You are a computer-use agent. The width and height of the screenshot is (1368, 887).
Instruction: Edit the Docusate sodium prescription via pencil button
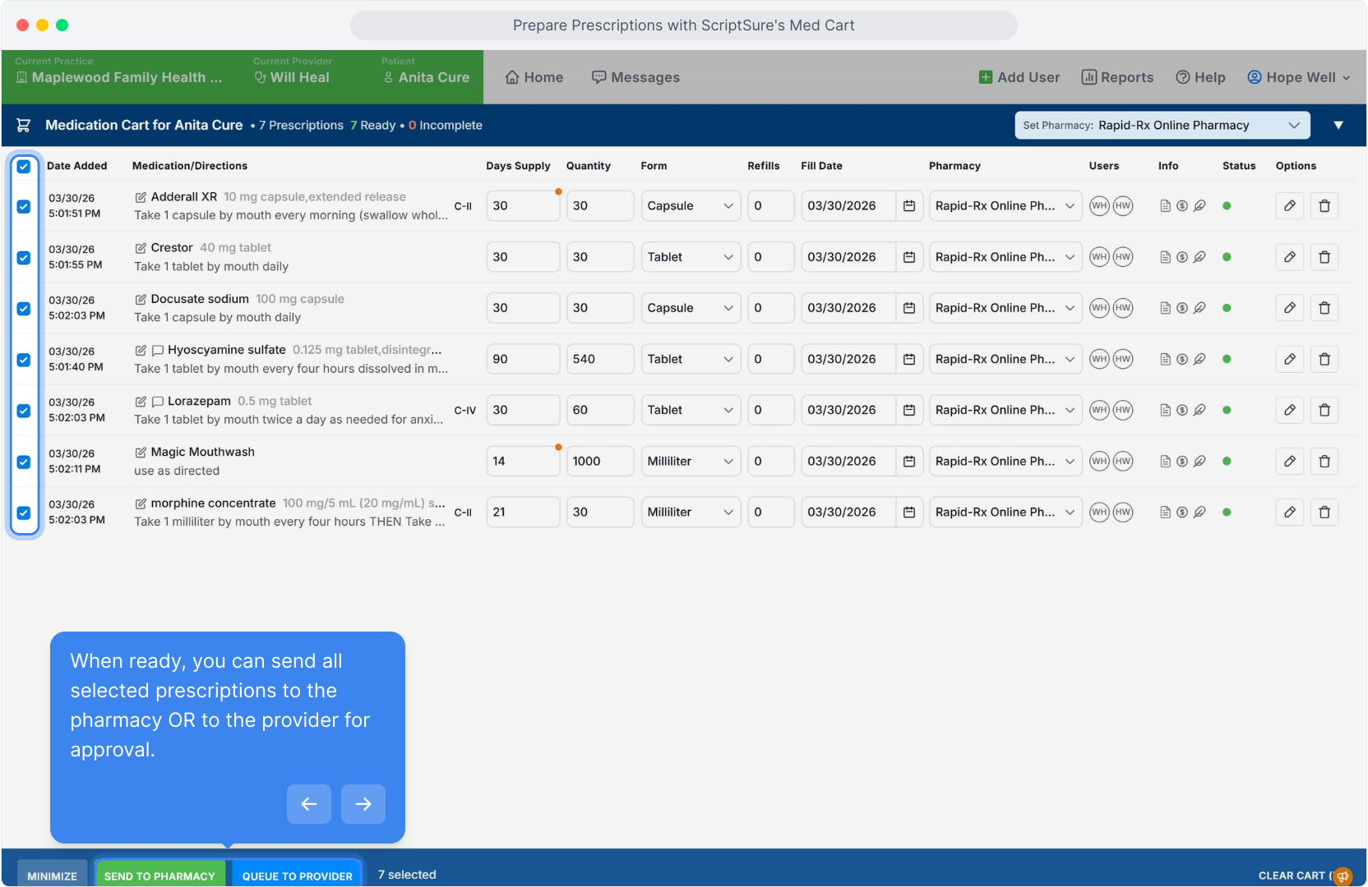(1290, 308)
